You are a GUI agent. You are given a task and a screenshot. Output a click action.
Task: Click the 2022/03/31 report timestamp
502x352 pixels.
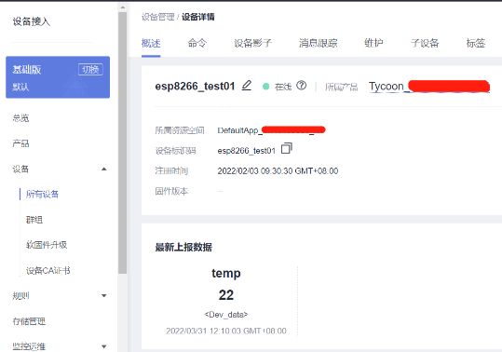[x=226, y=331]
